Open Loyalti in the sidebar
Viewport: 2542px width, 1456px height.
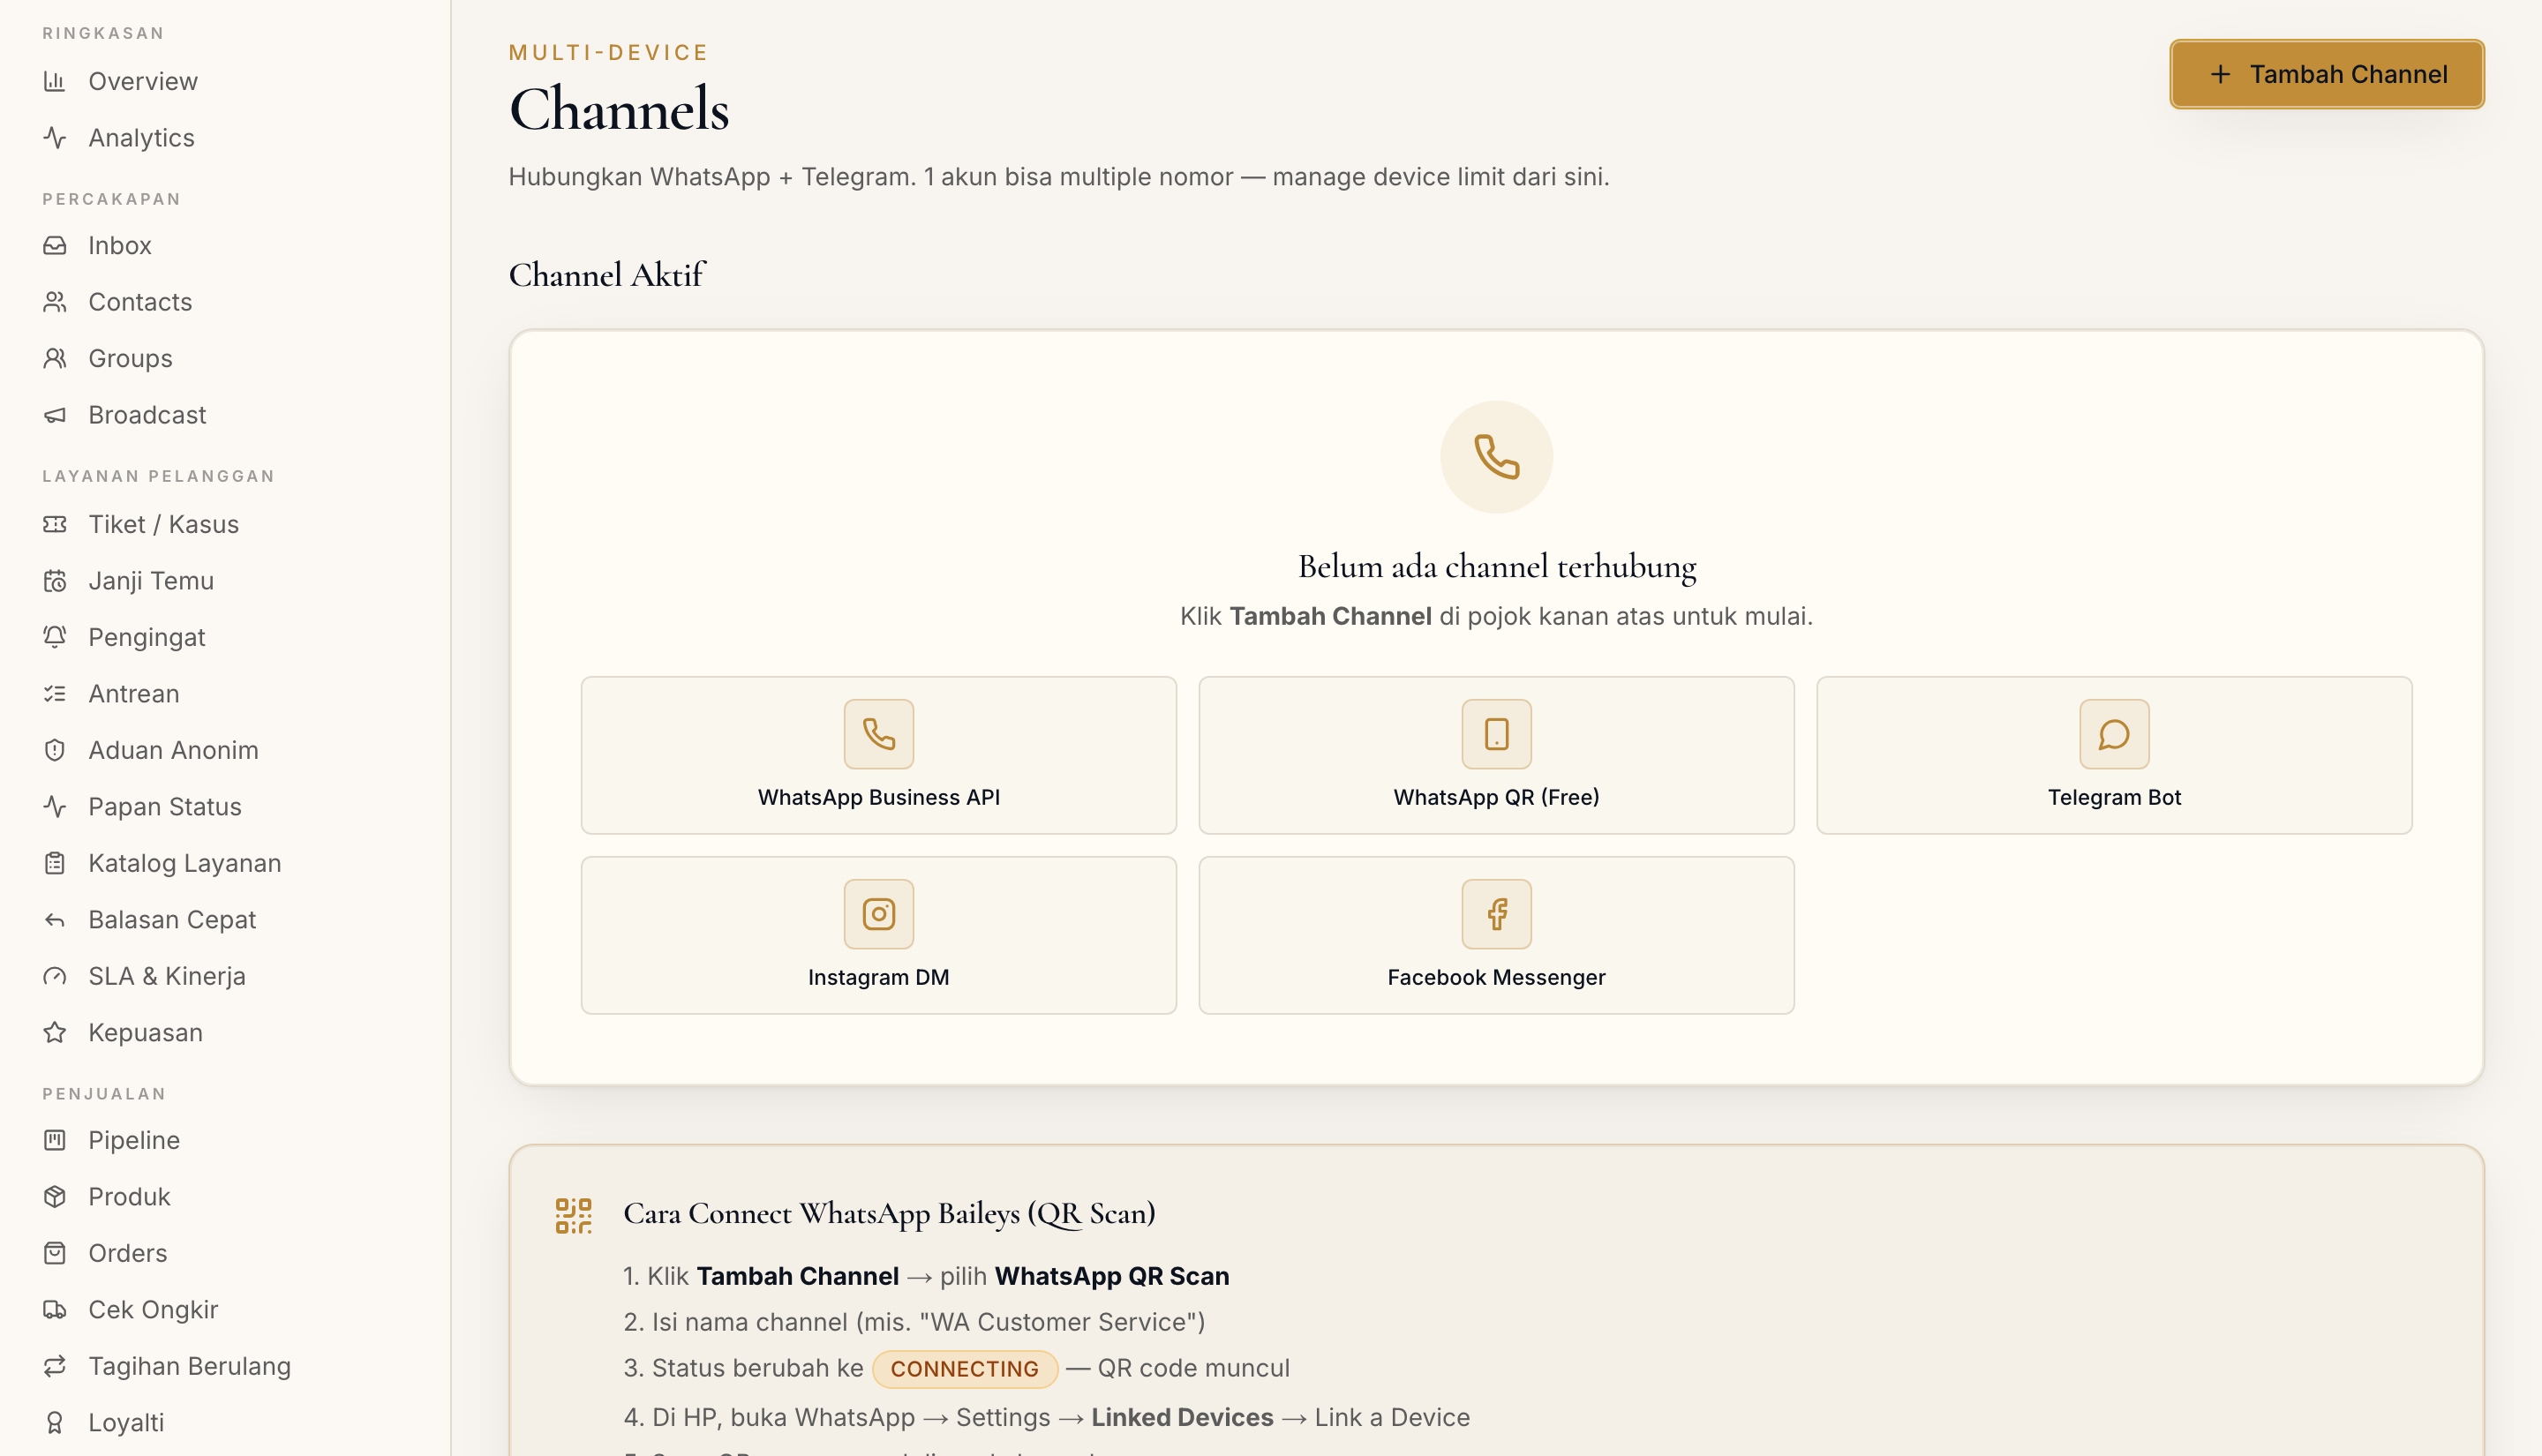226,1423
